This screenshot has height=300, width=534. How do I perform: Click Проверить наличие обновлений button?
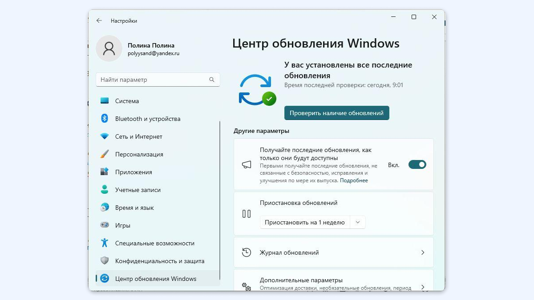[x=336, y=113]
